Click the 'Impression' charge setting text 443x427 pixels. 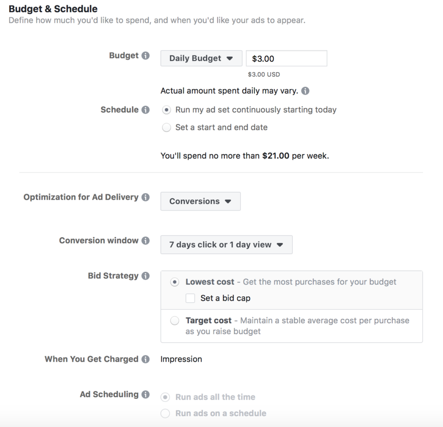[x=181, y=359]
